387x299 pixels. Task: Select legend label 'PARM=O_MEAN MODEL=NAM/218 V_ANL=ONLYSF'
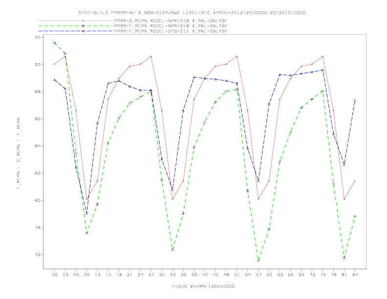coord(171,21)
